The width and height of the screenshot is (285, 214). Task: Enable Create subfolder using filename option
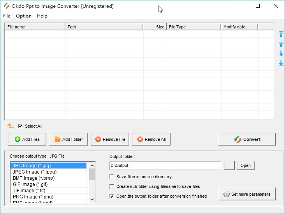[112, 186]
